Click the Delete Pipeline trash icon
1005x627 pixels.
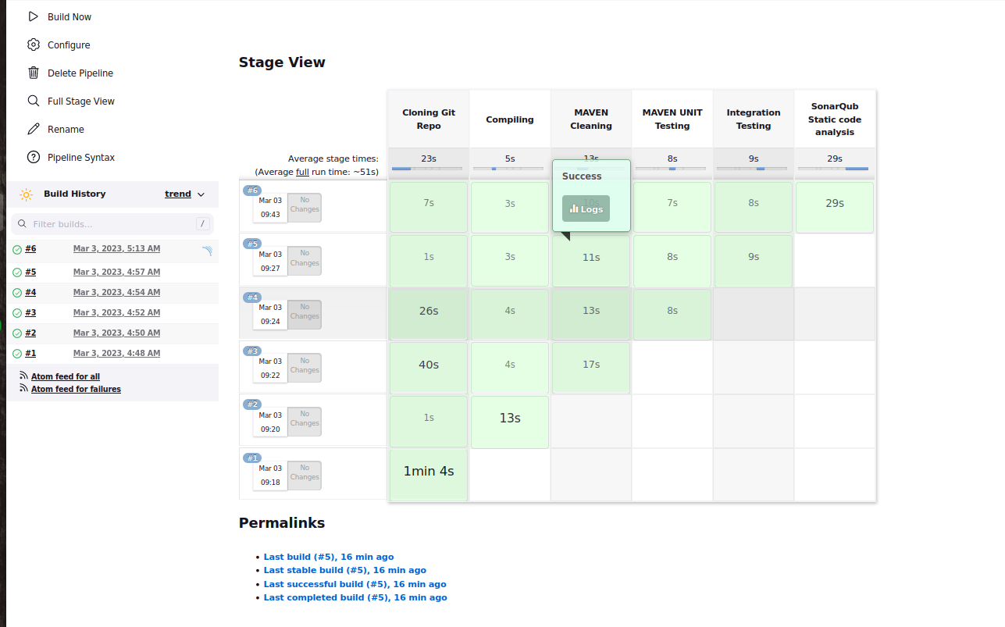click(x=33, y=73)
